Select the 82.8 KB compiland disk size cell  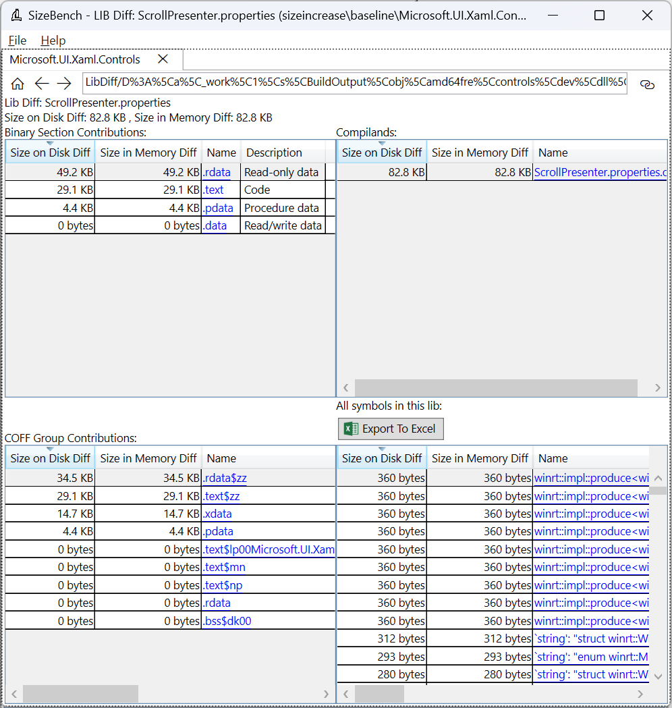pos(382,172)
